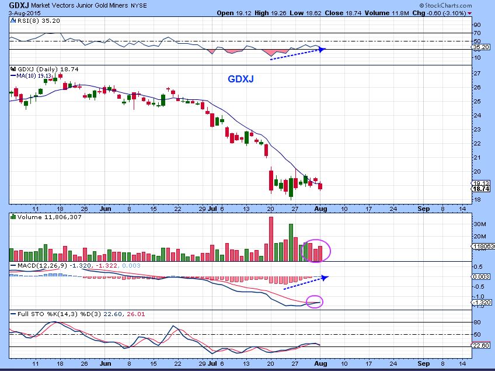Click the Jun label under the price panel

pyautogui.click(x=105, y=209)
